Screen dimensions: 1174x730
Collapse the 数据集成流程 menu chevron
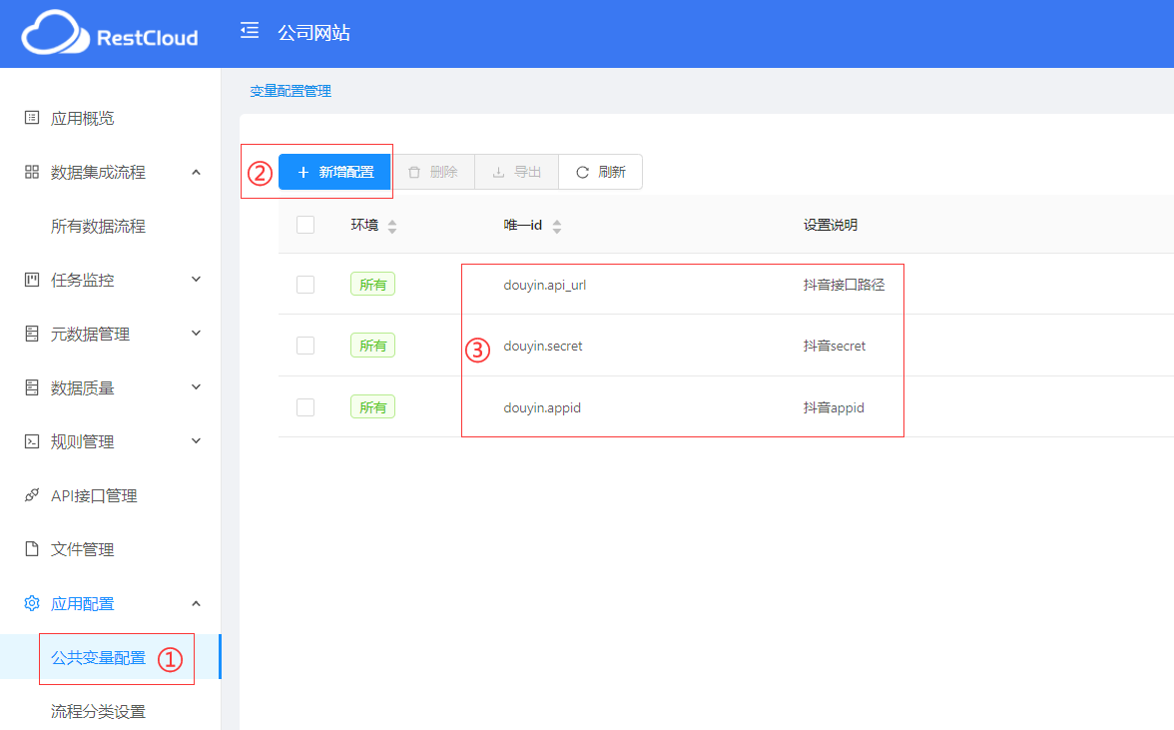[196, 172]
